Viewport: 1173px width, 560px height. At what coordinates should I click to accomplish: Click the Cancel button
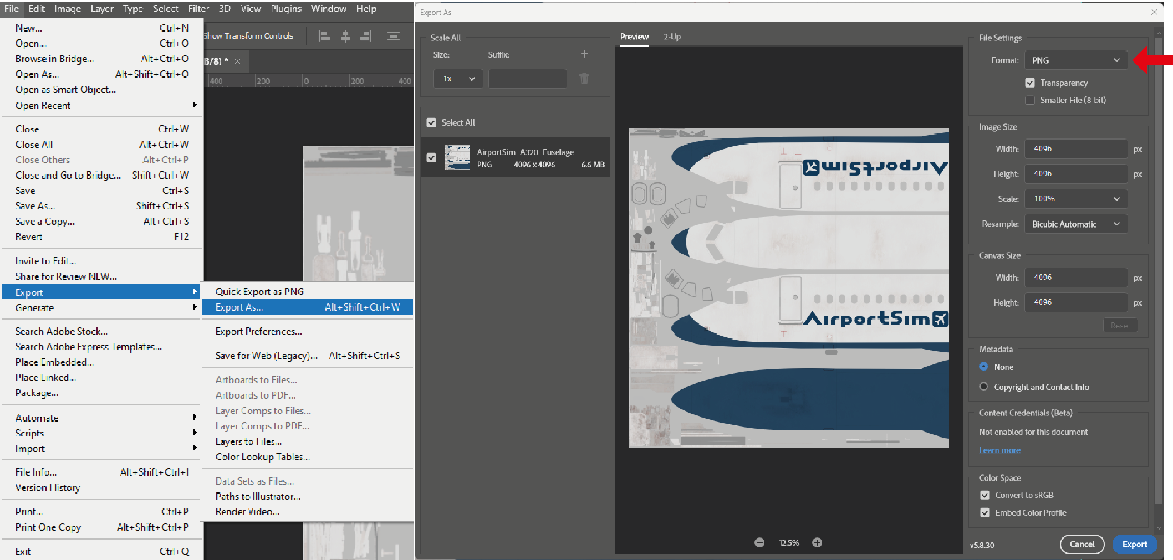click(x=1082, y=544)
